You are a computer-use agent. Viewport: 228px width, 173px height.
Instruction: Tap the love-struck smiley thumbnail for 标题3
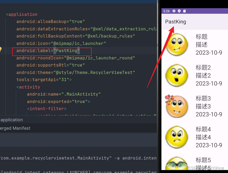click(176, 106)
